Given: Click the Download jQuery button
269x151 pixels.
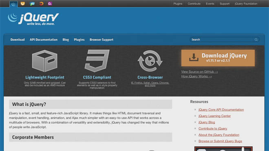Looking at the screenshot, I should point(218,58).
